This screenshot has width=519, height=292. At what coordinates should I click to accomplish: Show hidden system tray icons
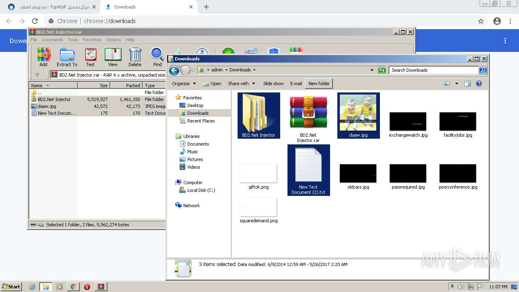[x=452, y=286]
